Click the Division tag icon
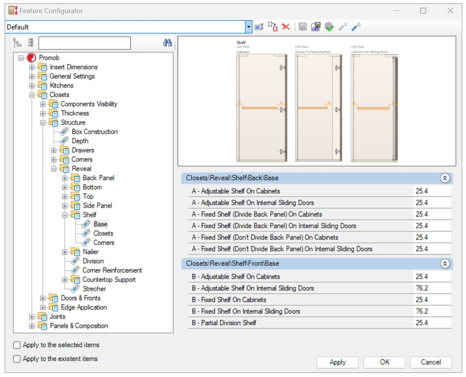The width and height of the screenshot is (466, 377). pyautogui.click(x=76, y=261)
